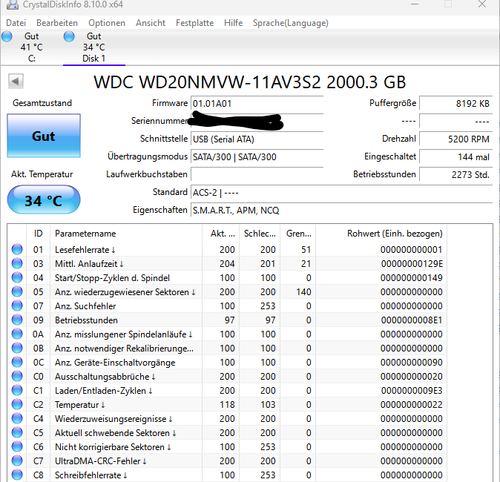Screen dimensions: 500x482
Task: Open the Festplatte menu
Action: (x=195, y=23)
